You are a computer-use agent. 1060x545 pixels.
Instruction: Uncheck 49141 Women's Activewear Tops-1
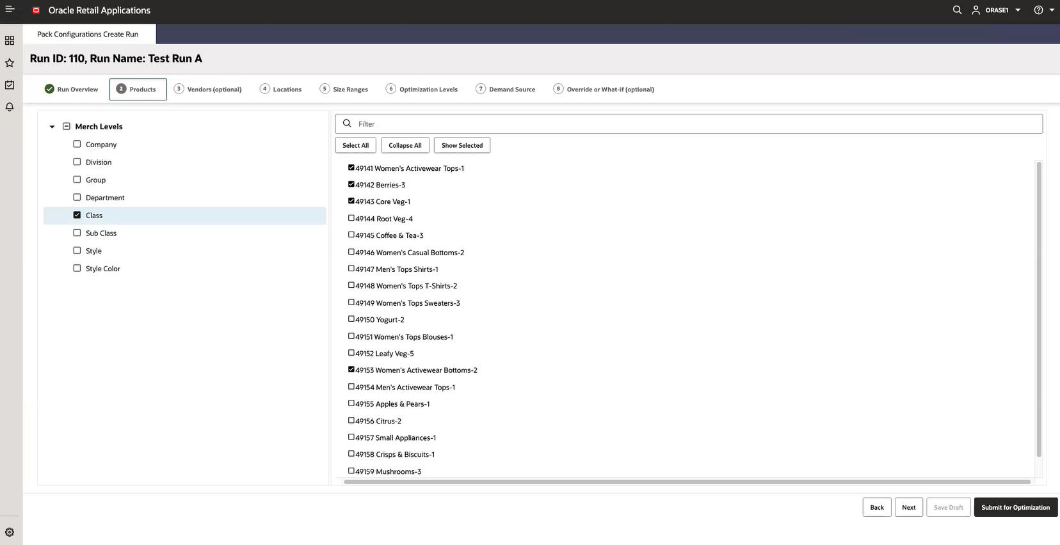pyautogui.click(x=351, y=168)
